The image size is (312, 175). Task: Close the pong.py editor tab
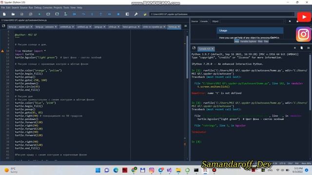104,27
